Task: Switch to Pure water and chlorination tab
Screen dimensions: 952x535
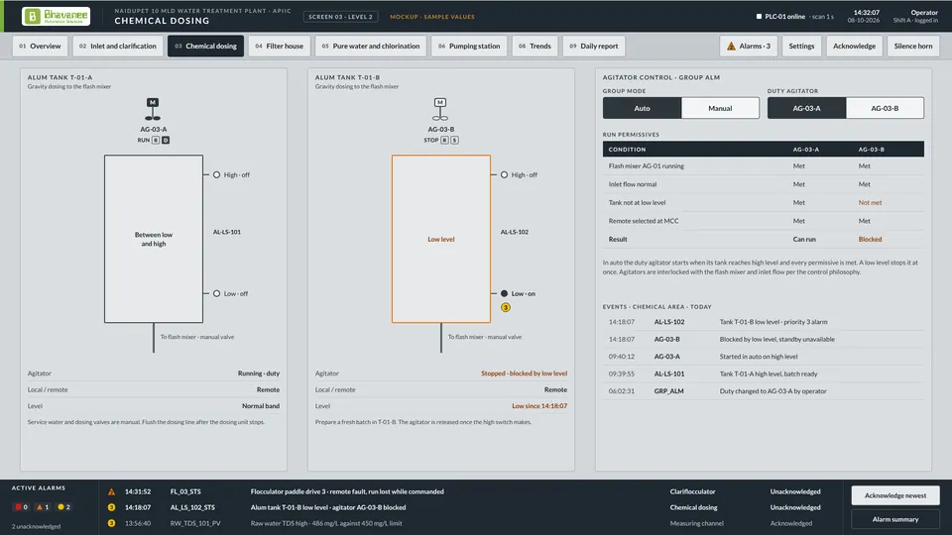Action: point(371,47)
